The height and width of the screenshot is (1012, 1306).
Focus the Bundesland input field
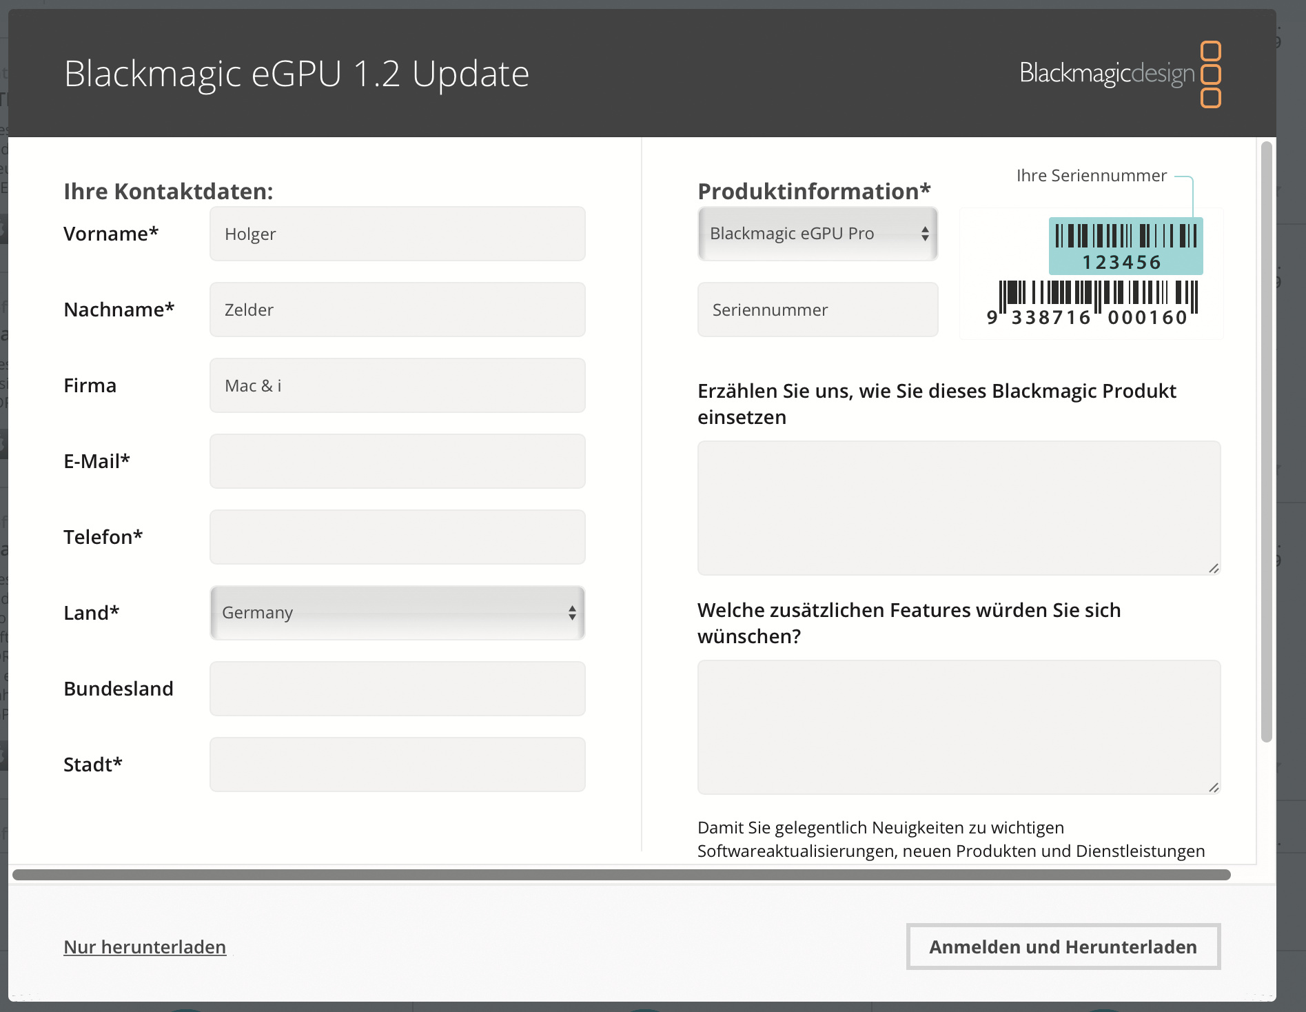click(x=398, y=689)
